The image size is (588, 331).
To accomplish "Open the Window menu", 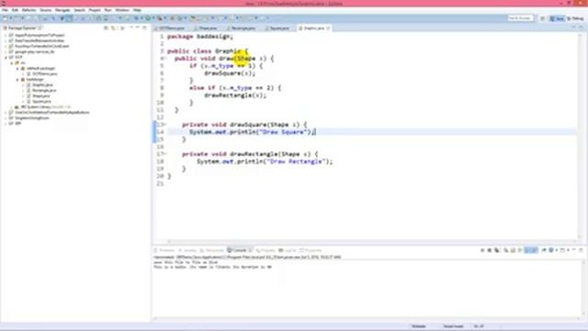I will point(122,10).
